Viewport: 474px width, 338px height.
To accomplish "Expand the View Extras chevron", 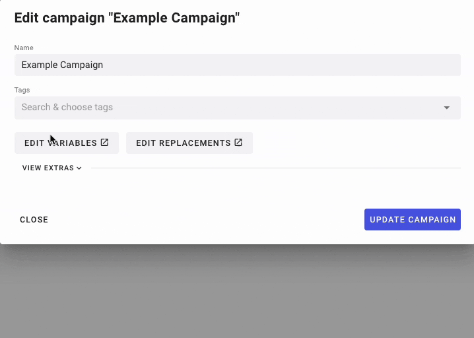I will pyautogui.click(x=79, y=168).
